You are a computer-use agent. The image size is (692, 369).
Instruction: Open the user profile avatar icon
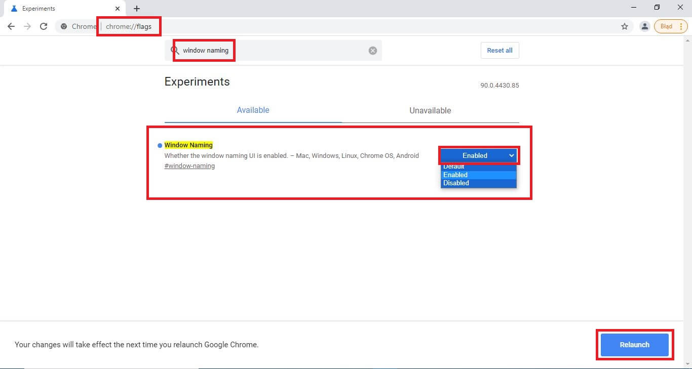[644, 26]
